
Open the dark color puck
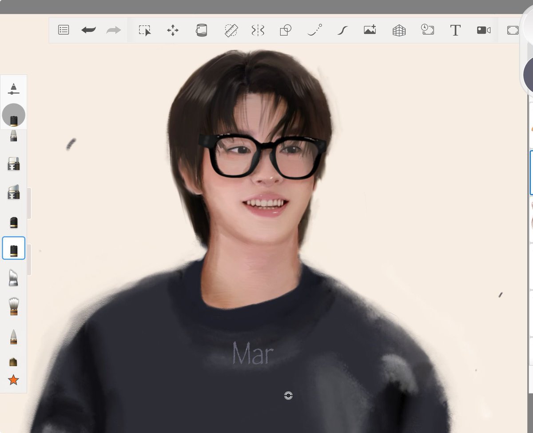click(528, 75)
